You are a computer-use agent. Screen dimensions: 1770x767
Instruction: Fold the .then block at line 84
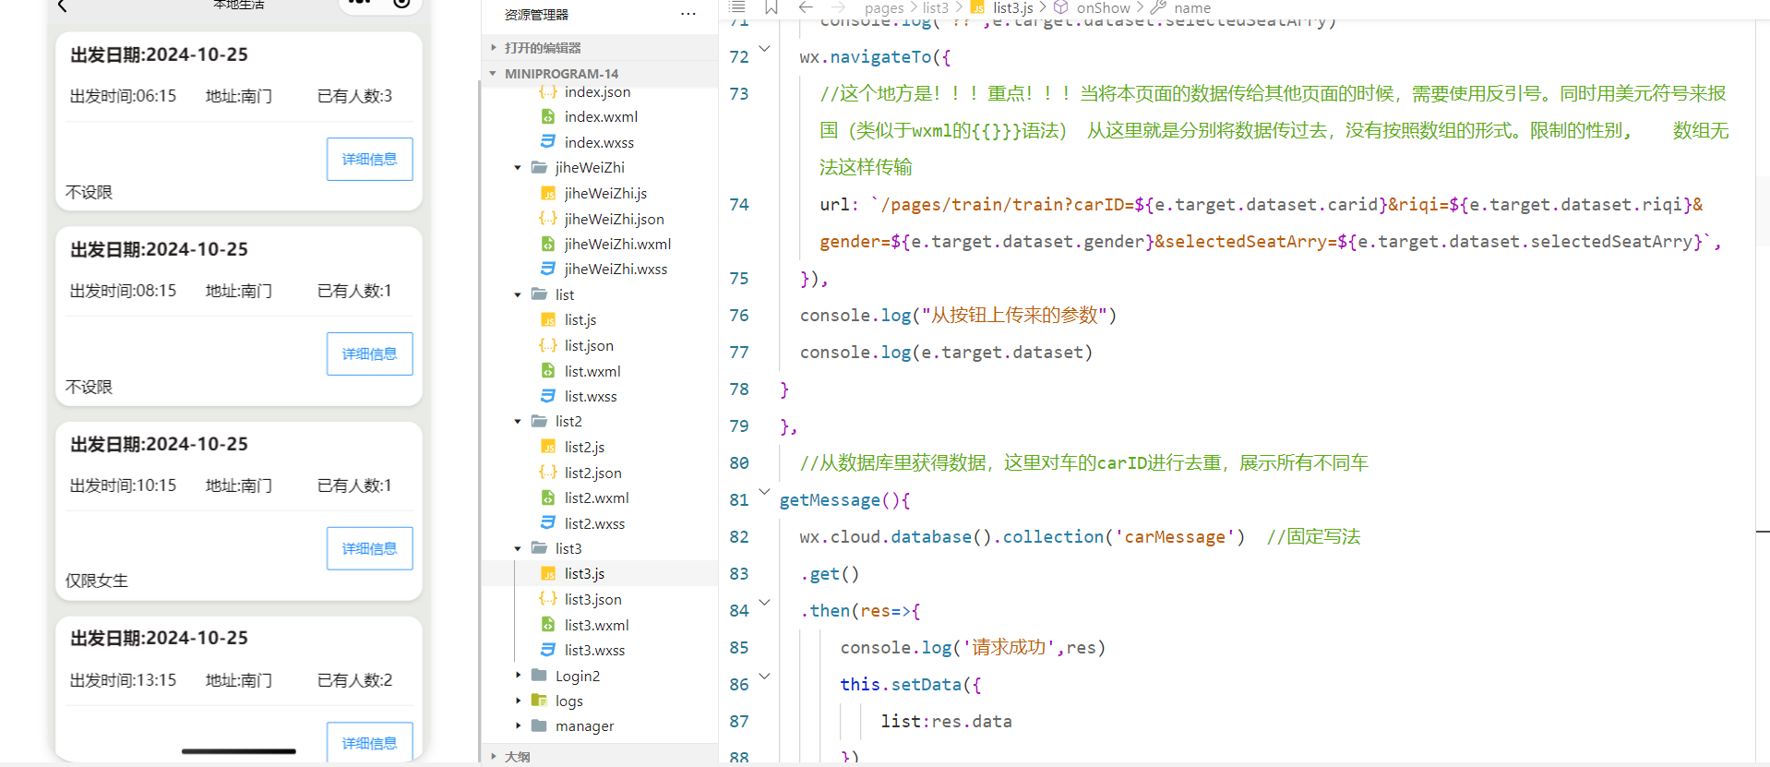point(764,603)
